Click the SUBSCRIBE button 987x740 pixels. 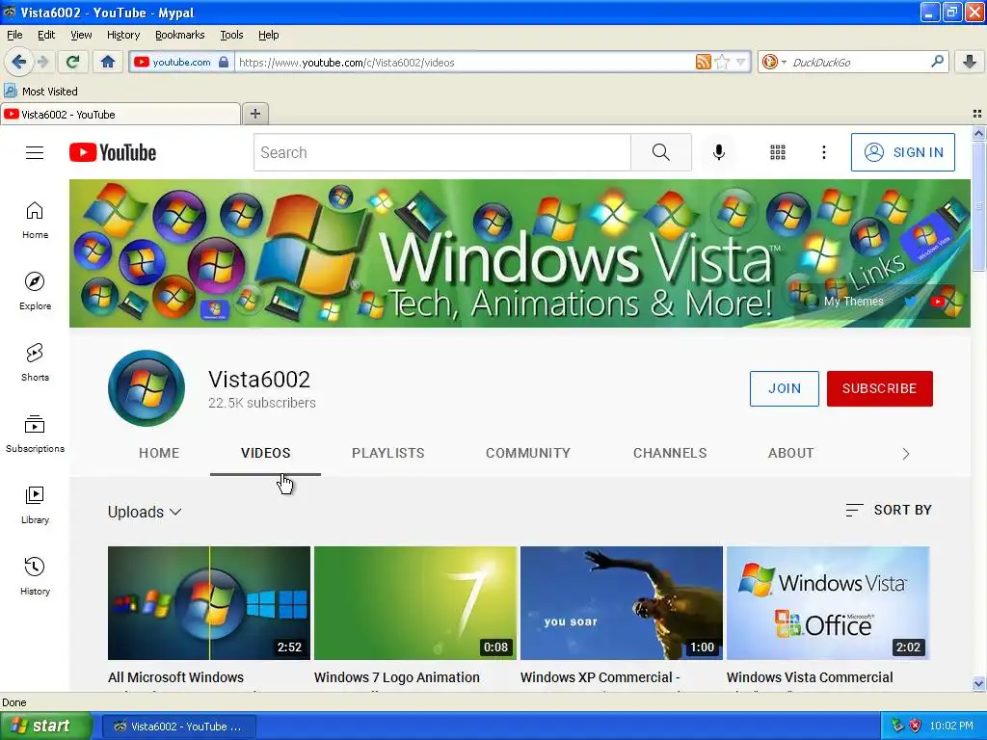pos(879,388)
